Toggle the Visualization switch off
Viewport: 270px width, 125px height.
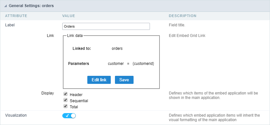click(x=69, y=116)
